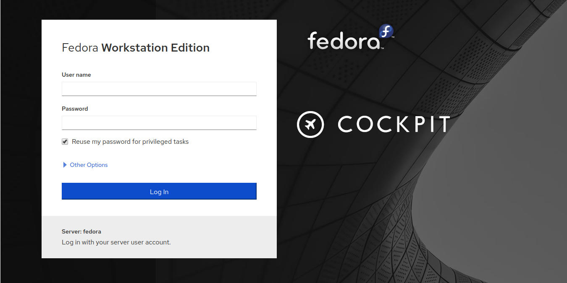Viewport: 567px width, 283px height.
Task: Click "Log in with your server user account" text
Action: tap(116, 242)
